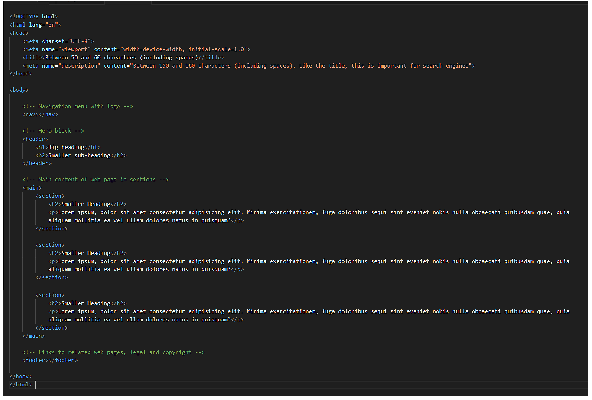Viewport: 592px width, 400px height.
Task: Click the first section's Smaller Heading text
Action: point(85,204)
